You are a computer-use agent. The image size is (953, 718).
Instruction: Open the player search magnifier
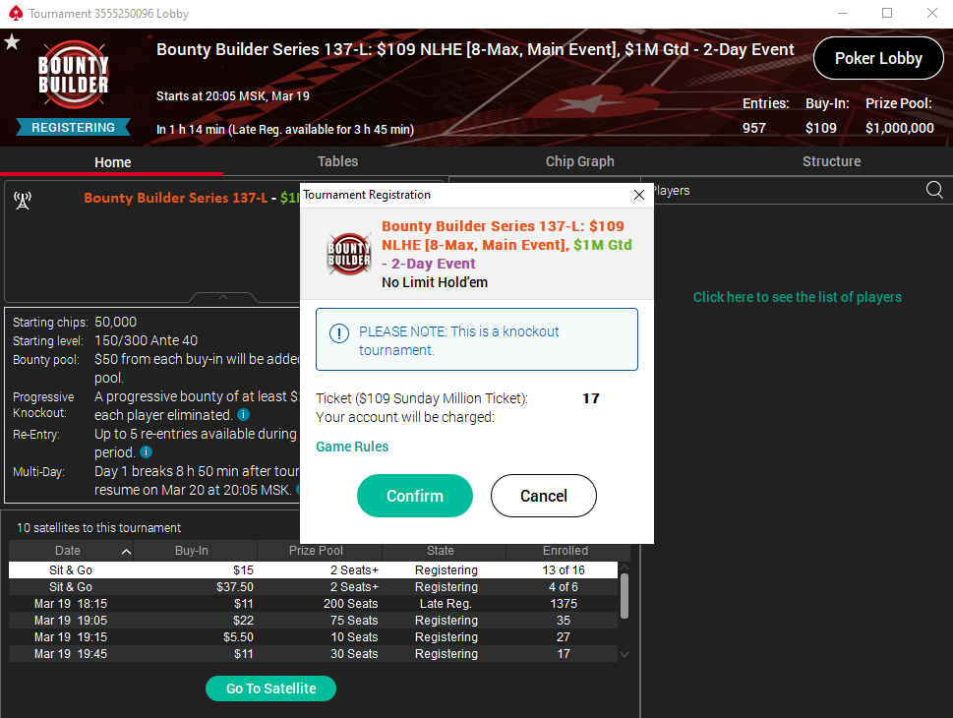coord(934,190)
